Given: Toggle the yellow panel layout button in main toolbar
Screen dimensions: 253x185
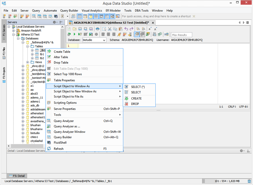Looking at the screenshot, I should pos(91,16).
